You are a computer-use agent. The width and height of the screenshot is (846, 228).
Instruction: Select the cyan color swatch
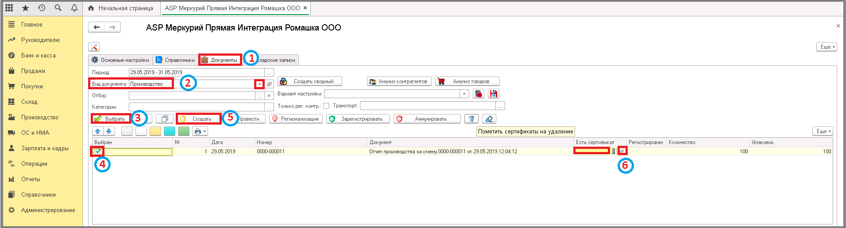170,131
